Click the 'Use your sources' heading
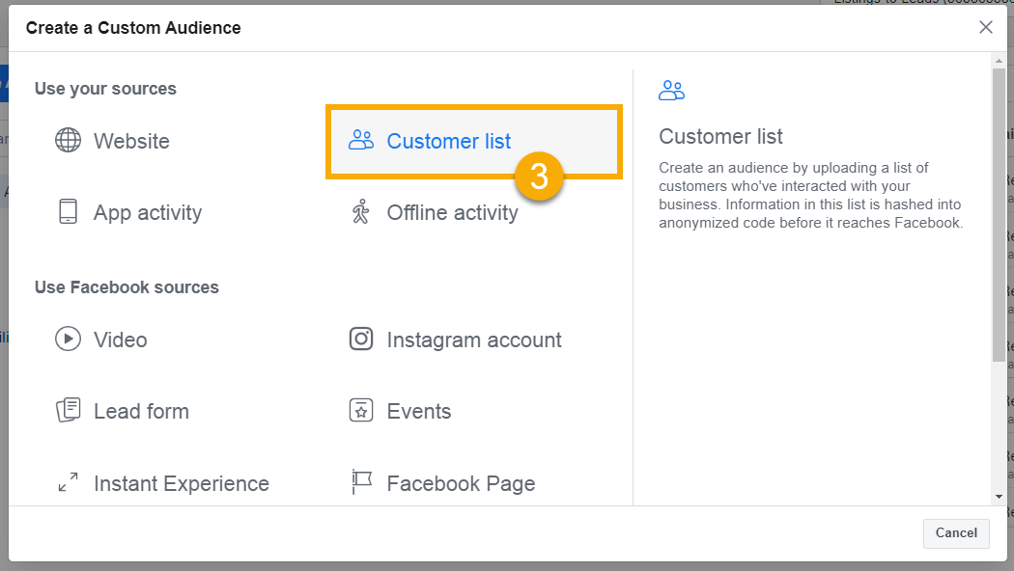 click(x=105, y=89)
